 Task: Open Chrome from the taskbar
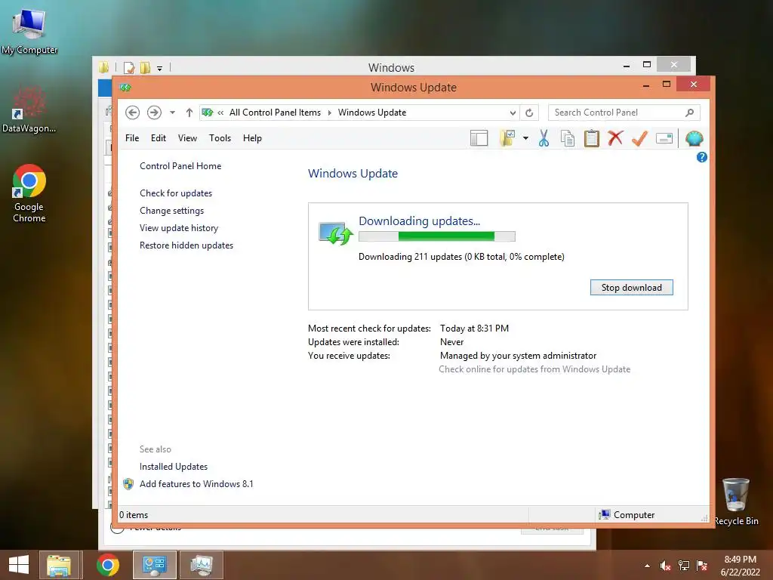(x=107, y=565)
